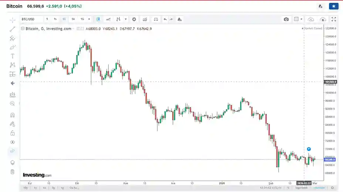
Task: Open chart settings gear in top toolbar
Action: 134,19
